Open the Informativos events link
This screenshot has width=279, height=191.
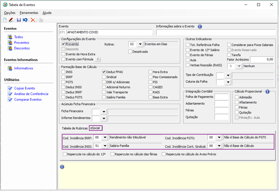pyautogui.click(x=23, y=68)
